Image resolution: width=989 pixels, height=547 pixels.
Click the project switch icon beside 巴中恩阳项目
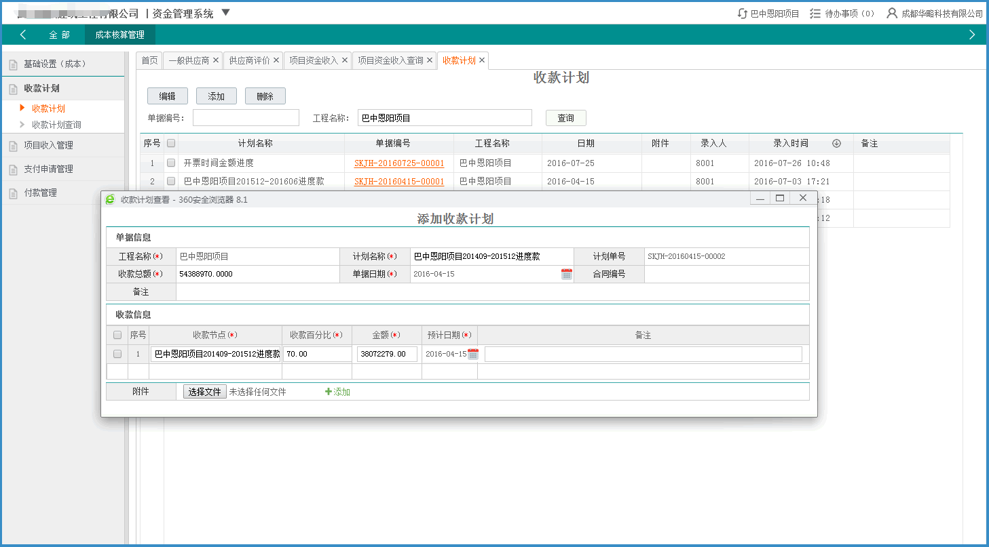pyautogui.click(x=743, y=14)
